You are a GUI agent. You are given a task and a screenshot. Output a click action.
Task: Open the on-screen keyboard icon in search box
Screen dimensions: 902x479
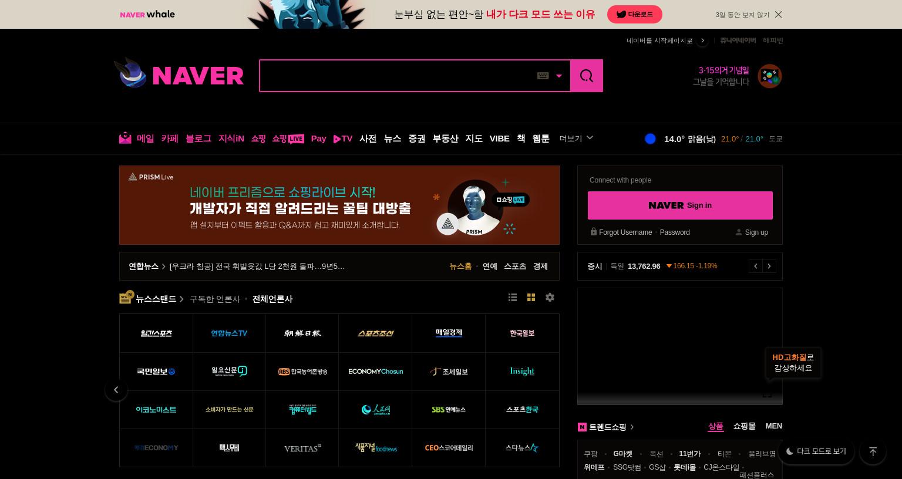(543, 76)
